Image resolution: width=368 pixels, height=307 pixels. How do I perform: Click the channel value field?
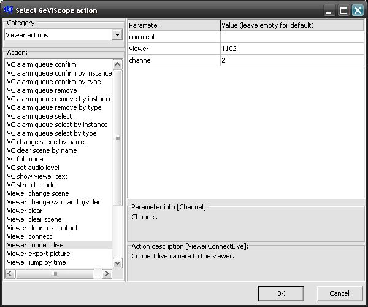292,60
